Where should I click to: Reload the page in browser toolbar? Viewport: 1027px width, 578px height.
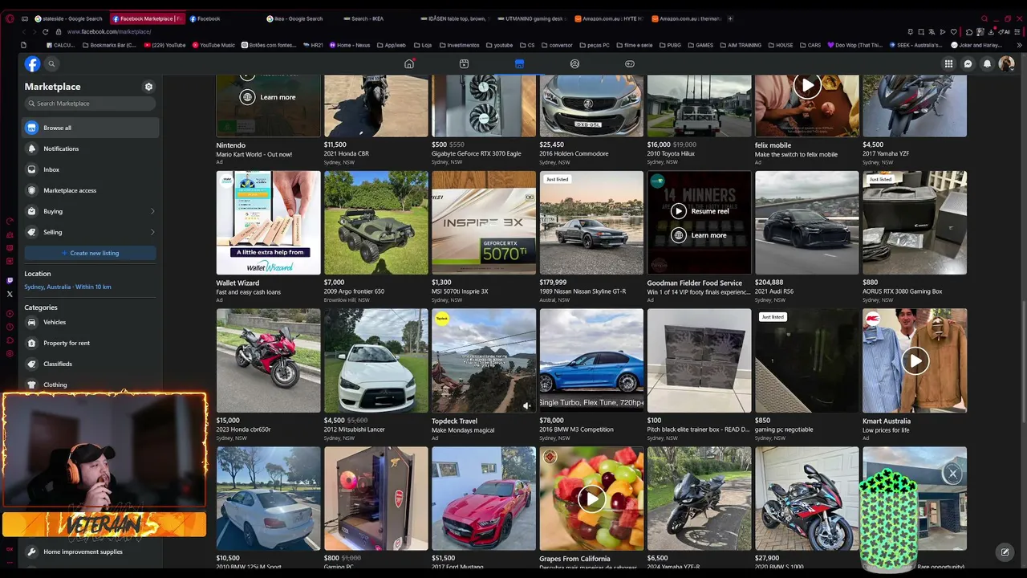click(45, 31)
